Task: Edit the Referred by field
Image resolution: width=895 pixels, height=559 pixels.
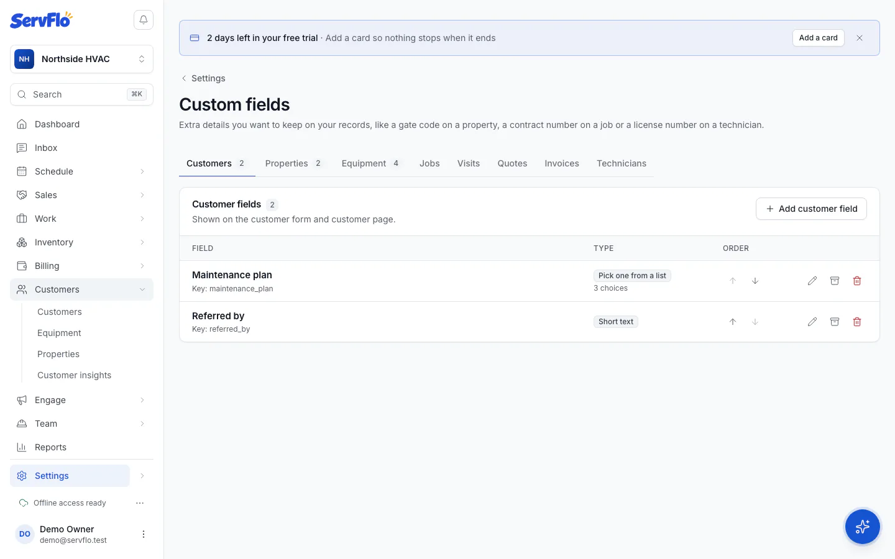Action: point(812,322)
